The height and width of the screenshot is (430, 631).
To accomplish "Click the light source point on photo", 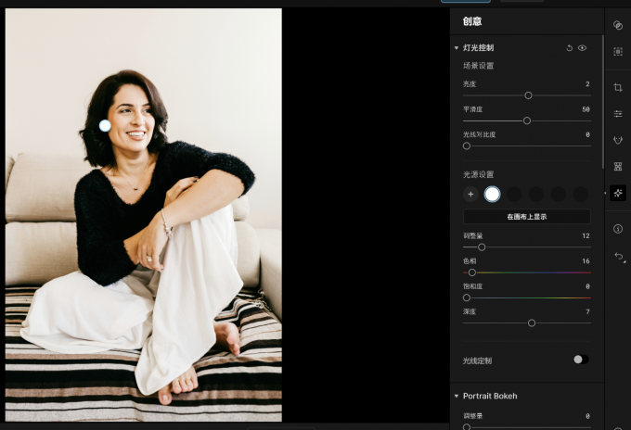I will pos(105,126).
